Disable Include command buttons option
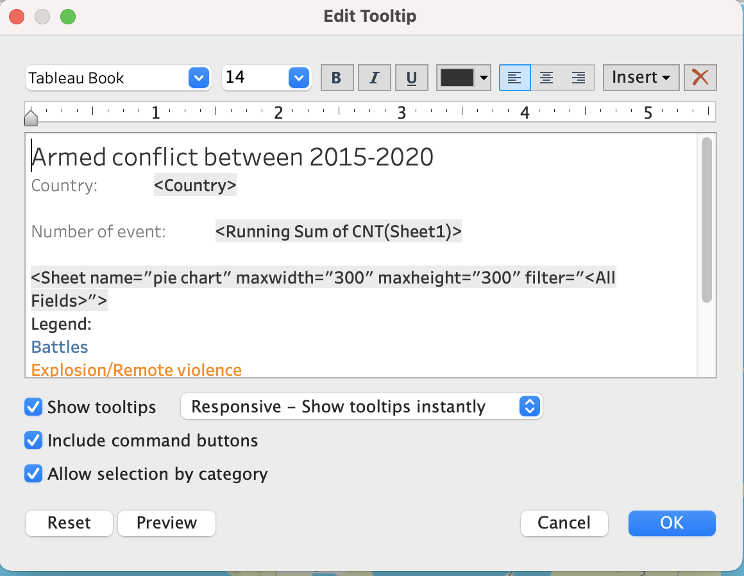The height and width of the screenshot is (576, 744). 33,441
